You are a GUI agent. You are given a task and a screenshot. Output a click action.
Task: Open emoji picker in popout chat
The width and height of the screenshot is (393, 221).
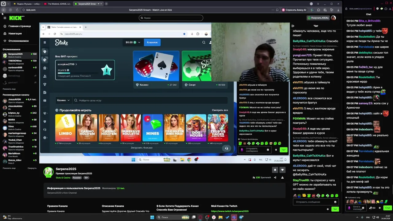363,208
